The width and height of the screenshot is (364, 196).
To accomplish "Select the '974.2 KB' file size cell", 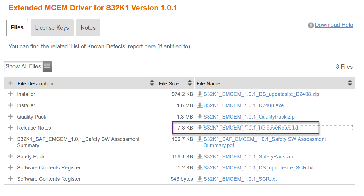I will [x=182, y=94].
